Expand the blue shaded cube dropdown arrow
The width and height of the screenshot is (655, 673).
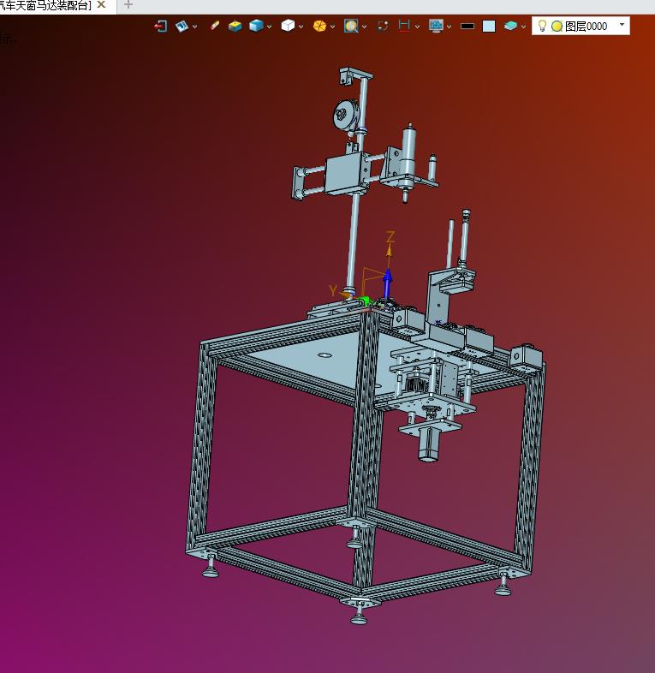point(270,27)
